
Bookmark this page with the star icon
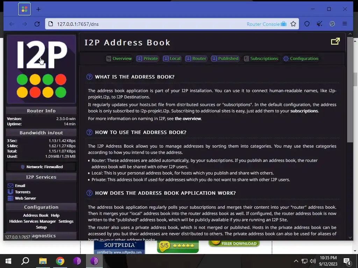click(x=293, y=24)
